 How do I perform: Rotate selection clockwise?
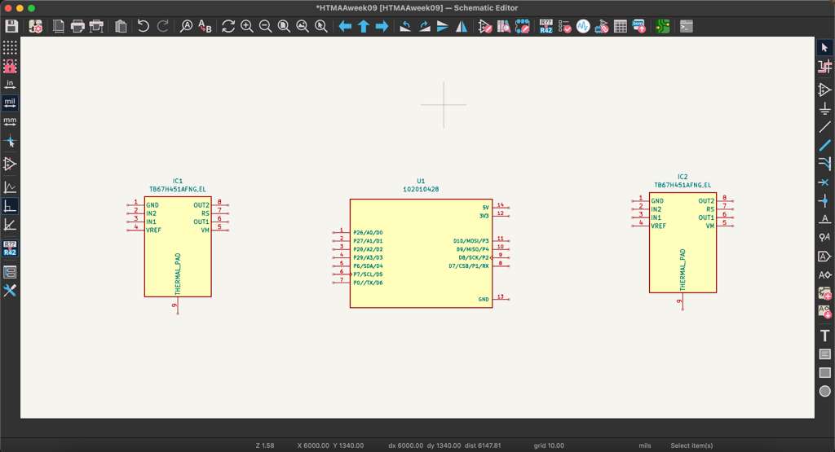pos(424,26)
